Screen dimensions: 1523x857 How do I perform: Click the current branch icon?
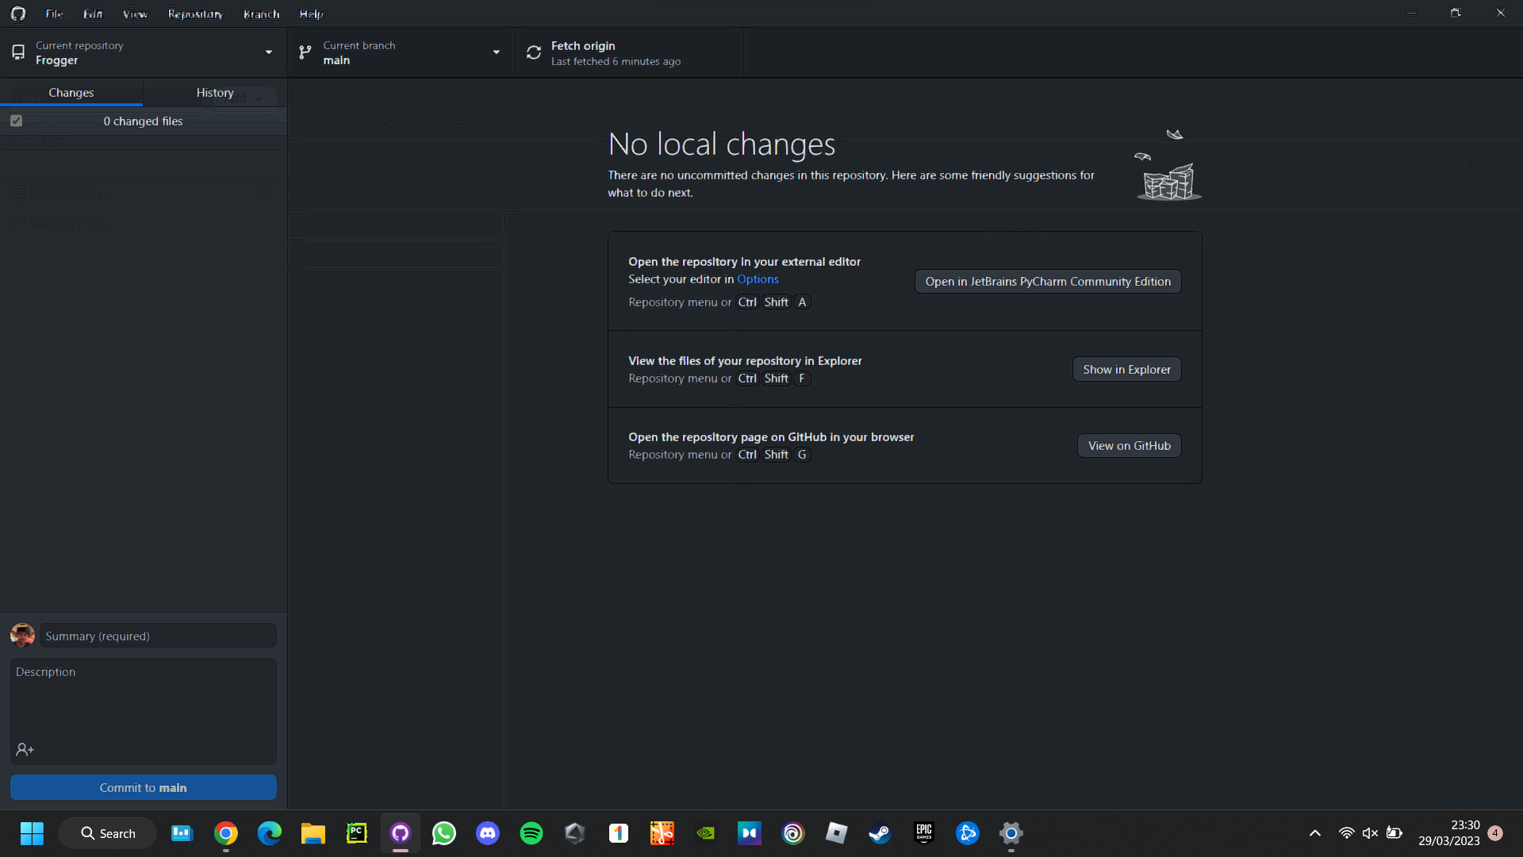[x=305, y=52]
